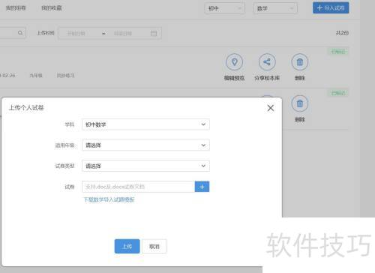Viewport: 375px width, 273px height.
Task: Click the 导入试卷 button at top
Action: (331, 7)
